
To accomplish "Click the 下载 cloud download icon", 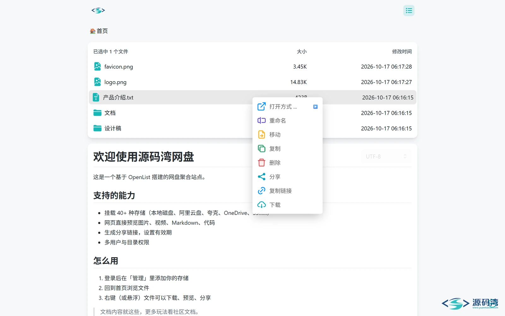I will 262,205.
